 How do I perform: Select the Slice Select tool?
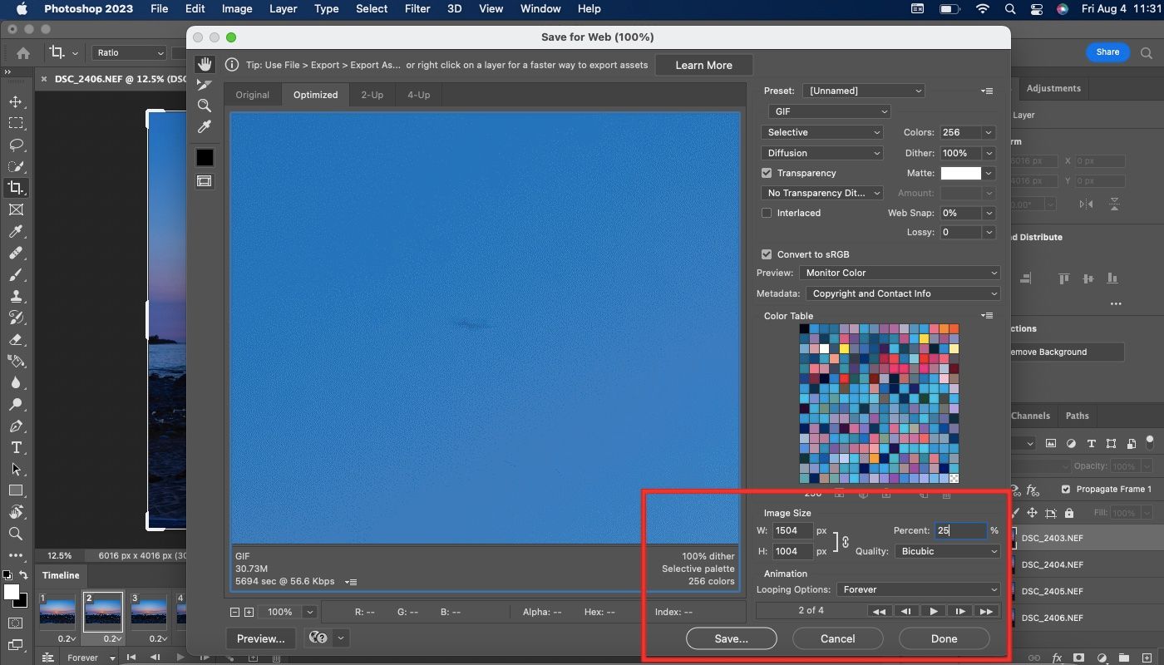[x=205, y=85]
